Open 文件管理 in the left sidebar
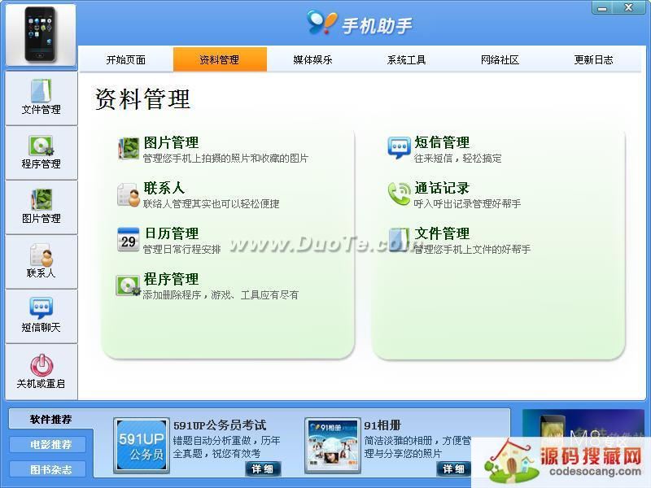 (41, 97)
